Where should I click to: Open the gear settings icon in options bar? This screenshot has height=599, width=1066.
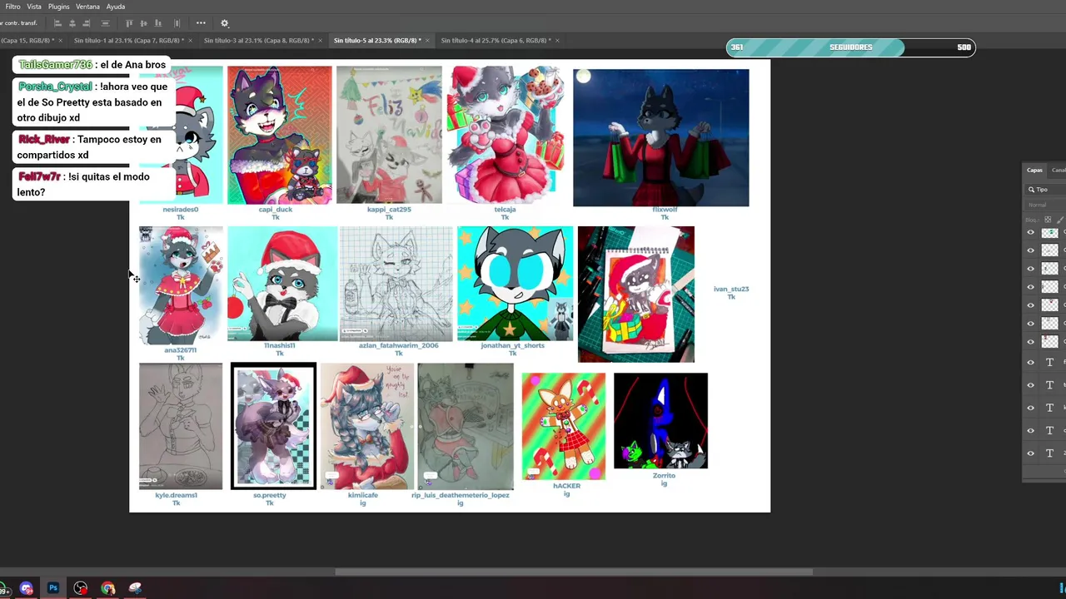tap(224, 23)
